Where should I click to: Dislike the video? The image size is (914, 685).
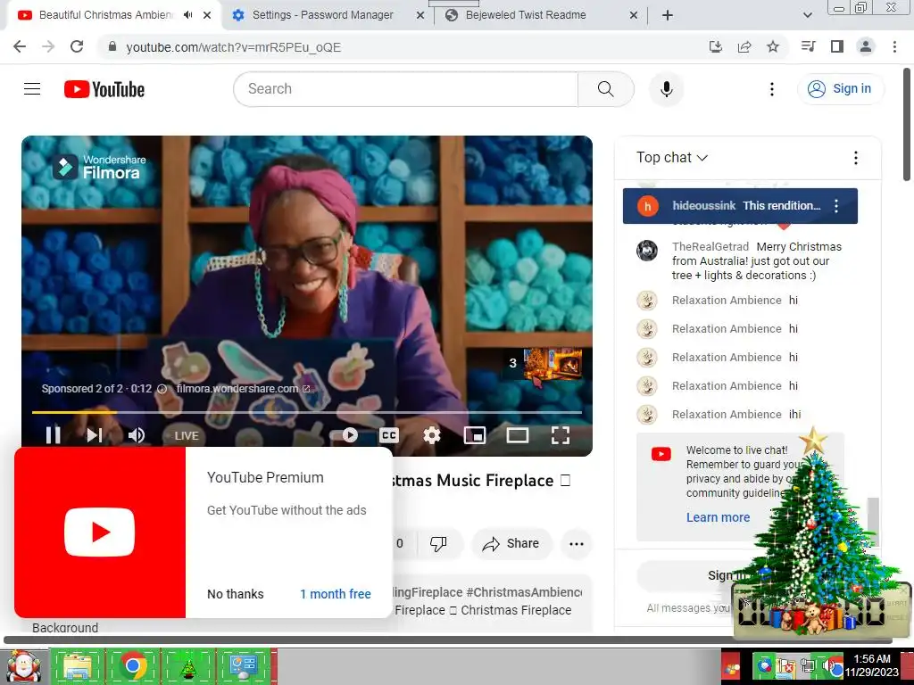tap(438, 543)
